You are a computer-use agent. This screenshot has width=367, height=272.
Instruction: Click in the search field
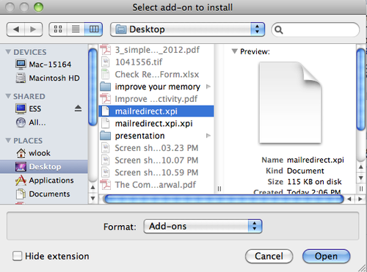click(x=316, y=29)
